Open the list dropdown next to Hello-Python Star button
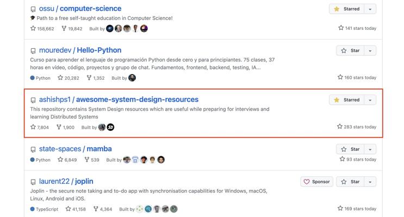 370,50
